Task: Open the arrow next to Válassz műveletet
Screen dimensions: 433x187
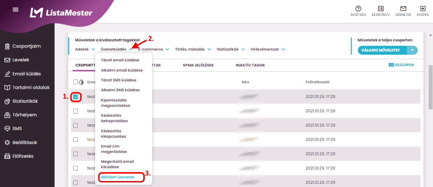Action: coord(412,50)
